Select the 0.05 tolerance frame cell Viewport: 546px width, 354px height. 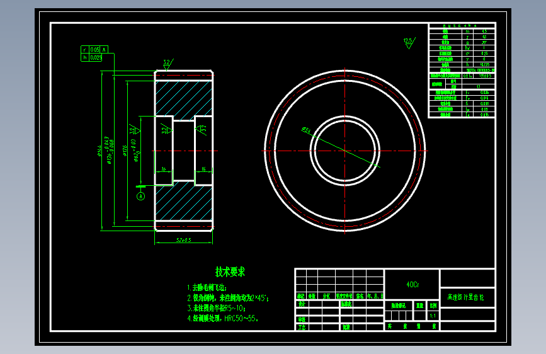(x=94, y=50)
